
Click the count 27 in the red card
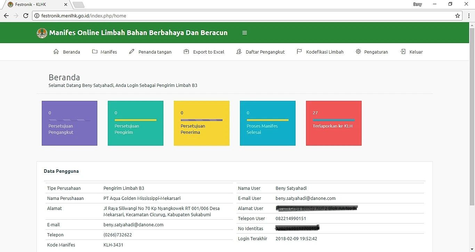coord(315,113)
